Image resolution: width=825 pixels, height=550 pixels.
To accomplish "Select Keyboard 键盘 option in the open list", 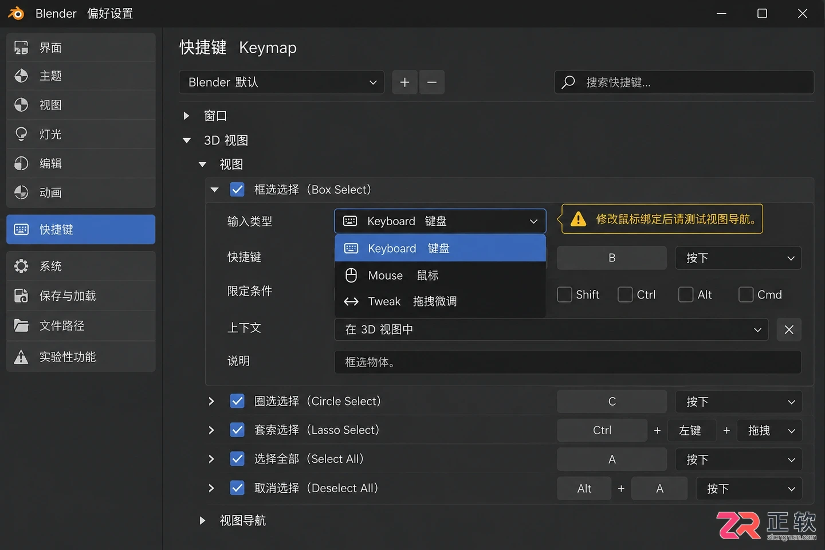I will tap(440, 248).
